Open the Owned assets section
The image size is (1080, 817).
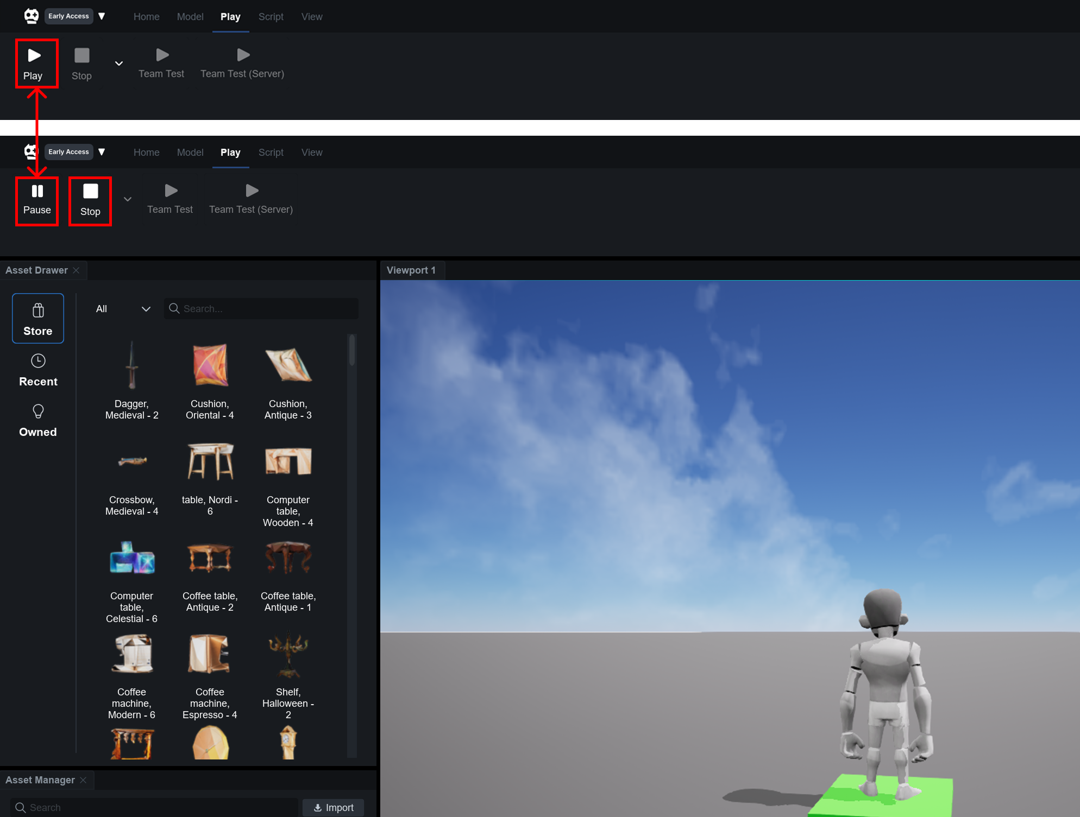tap(38, 420)
